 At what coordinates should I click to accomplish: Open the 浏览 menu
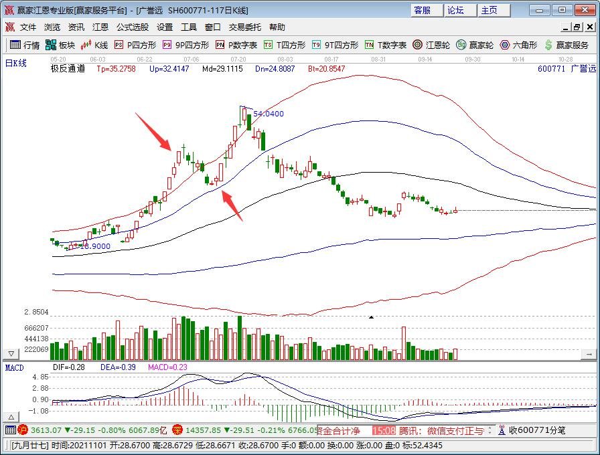(52, 27)
